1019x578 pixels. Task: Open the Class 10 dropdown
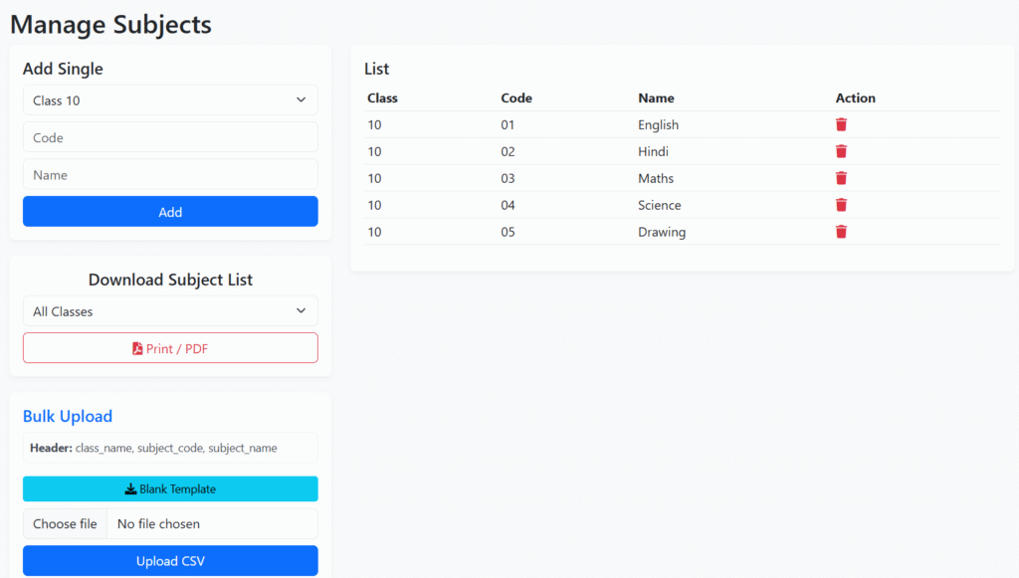click(170, 100)
